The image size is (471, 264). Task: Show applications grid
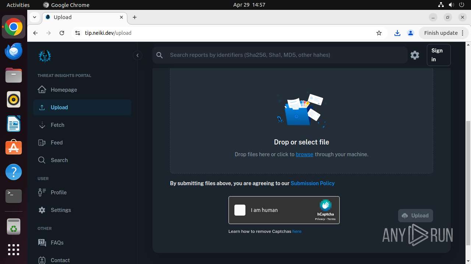pos(14,250)
